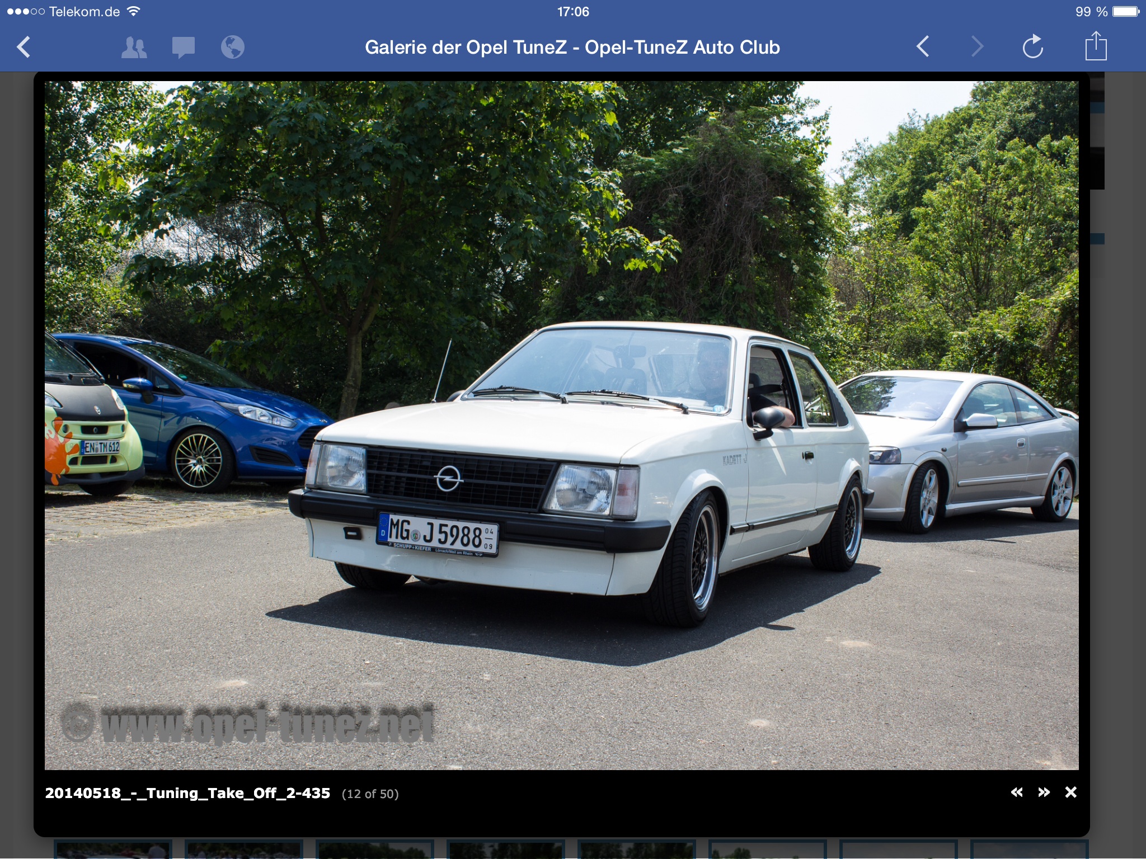
Task: Tap the photo caption Tuning_Take_Off_2-435
Action: tap(187, 794)
